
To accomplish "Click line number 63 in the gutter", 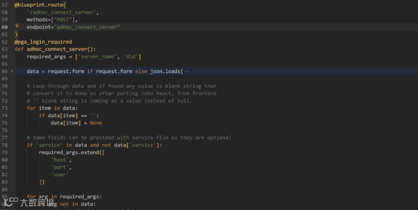I will pyautogui.click(x=5, y=49).
